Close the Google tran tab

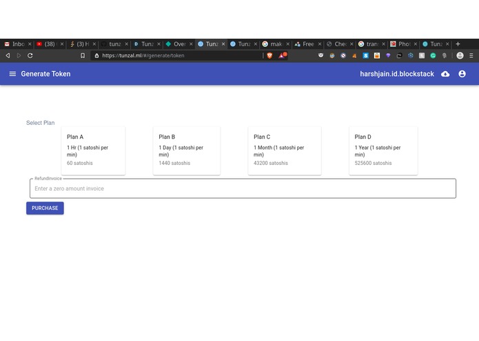(383, 44)
